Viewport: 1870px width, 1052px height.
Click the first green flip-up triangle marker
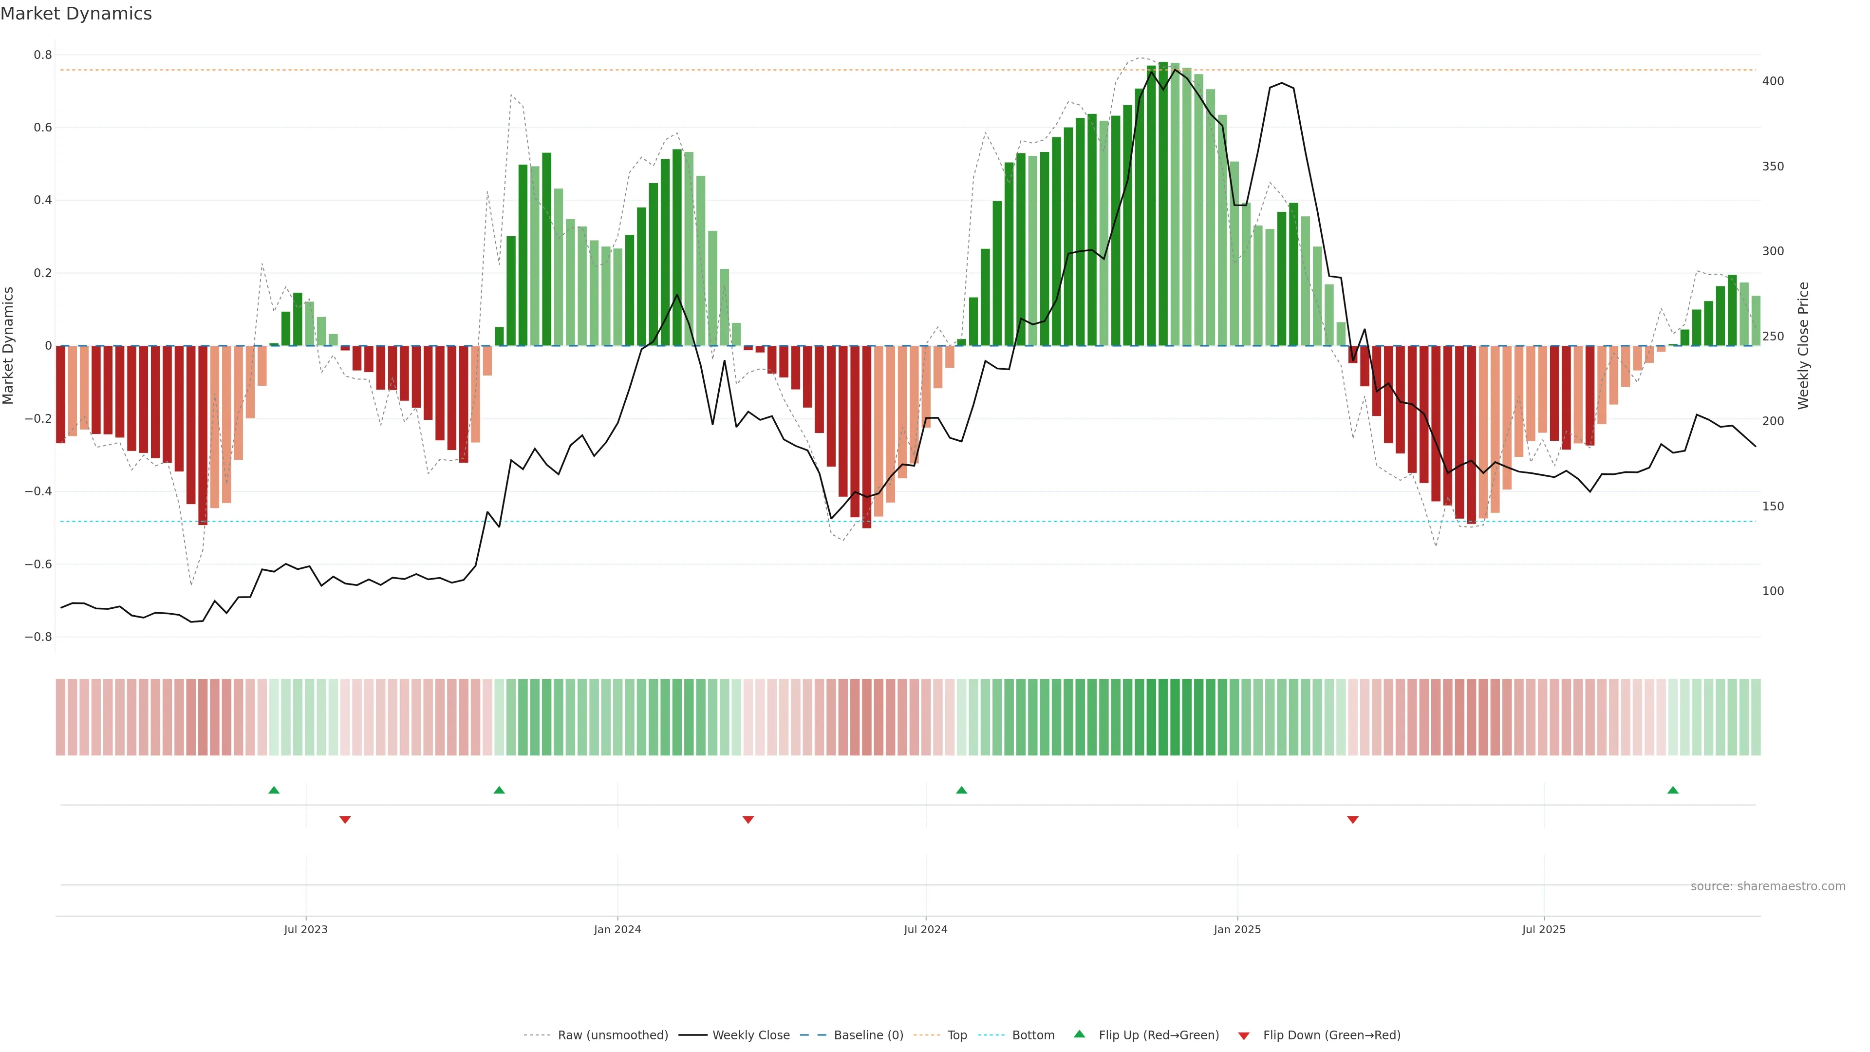click(x=274, y=790)
